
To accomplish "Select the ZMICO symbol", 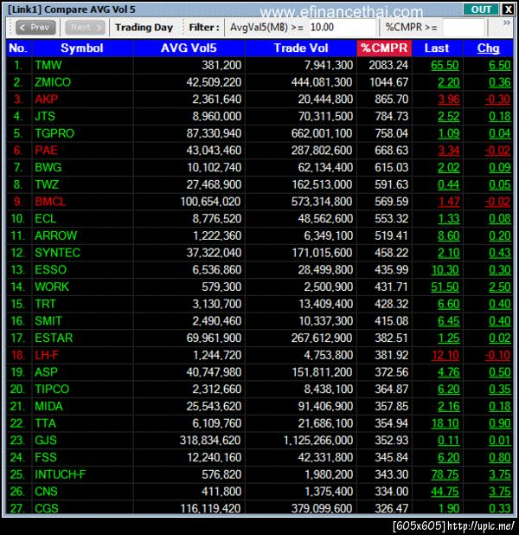I will pyautogui.click(x=53, y=82).
